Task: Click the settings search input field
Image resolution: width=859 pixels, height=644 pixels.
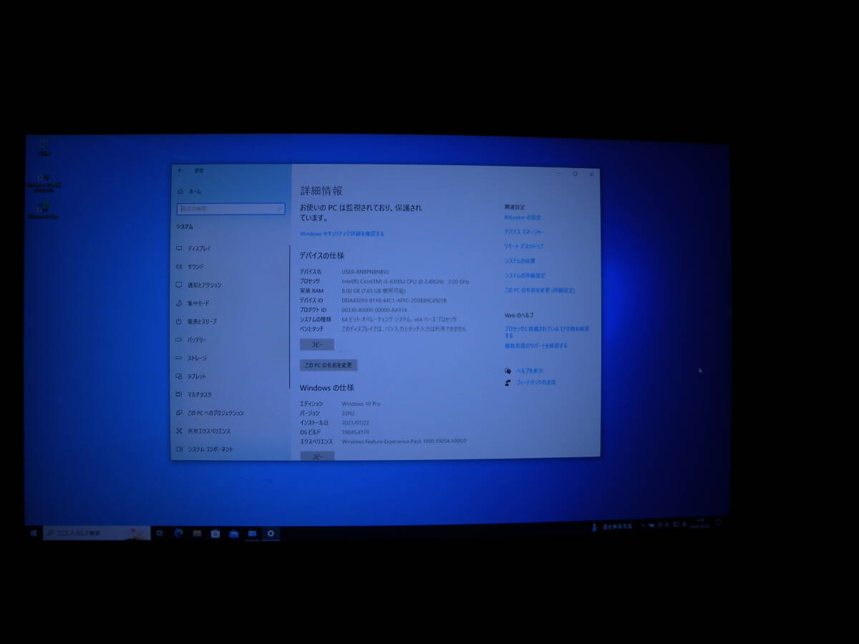Action: (230, 208)
